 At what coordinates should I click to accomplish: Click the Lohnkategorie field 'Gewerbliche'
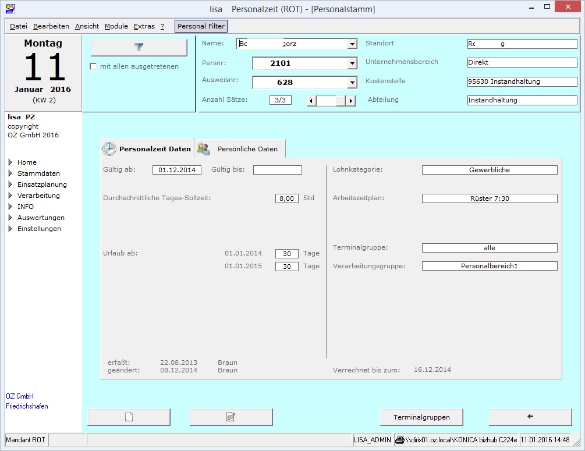point(490,170)
